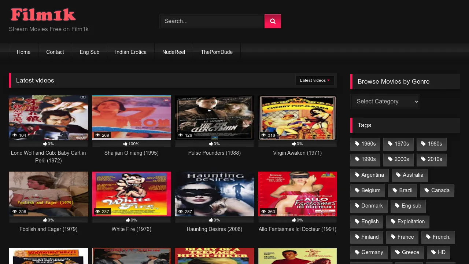
Task: Click the search magnifier icon
Action: click(273, 21)
